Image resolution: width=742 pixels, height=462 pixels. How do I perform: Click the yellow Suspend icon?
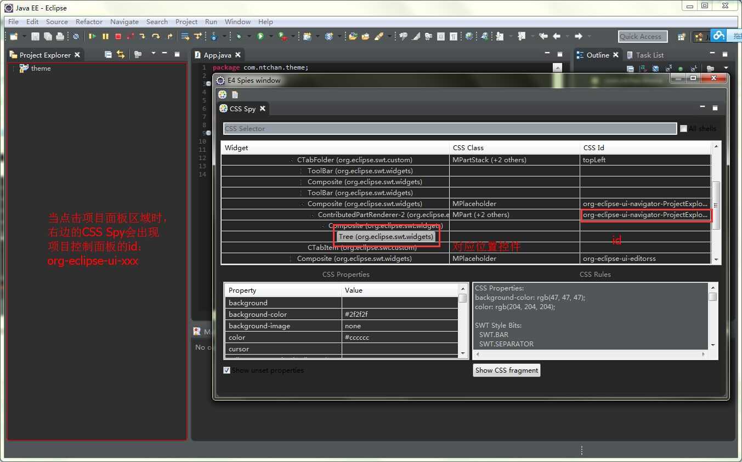tap(105, 36)
